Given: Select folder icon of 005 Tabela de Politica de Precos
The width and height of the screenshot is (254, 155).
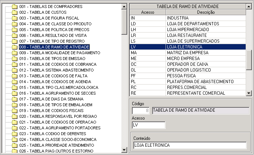Looking at the screenshot, I should click(14, 30).
